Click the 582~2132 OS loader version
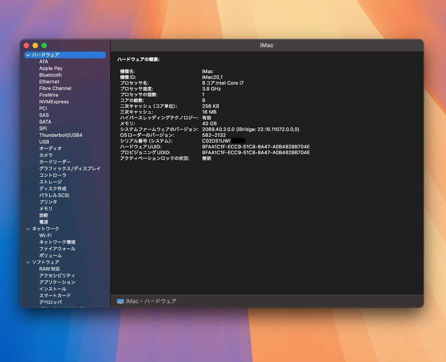 point(214,135)
